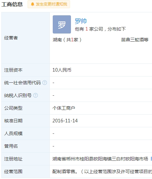Click help icon beside 纳税人识别号
The height and width of the screenshot is (179, 152).
tap(35, 95)
